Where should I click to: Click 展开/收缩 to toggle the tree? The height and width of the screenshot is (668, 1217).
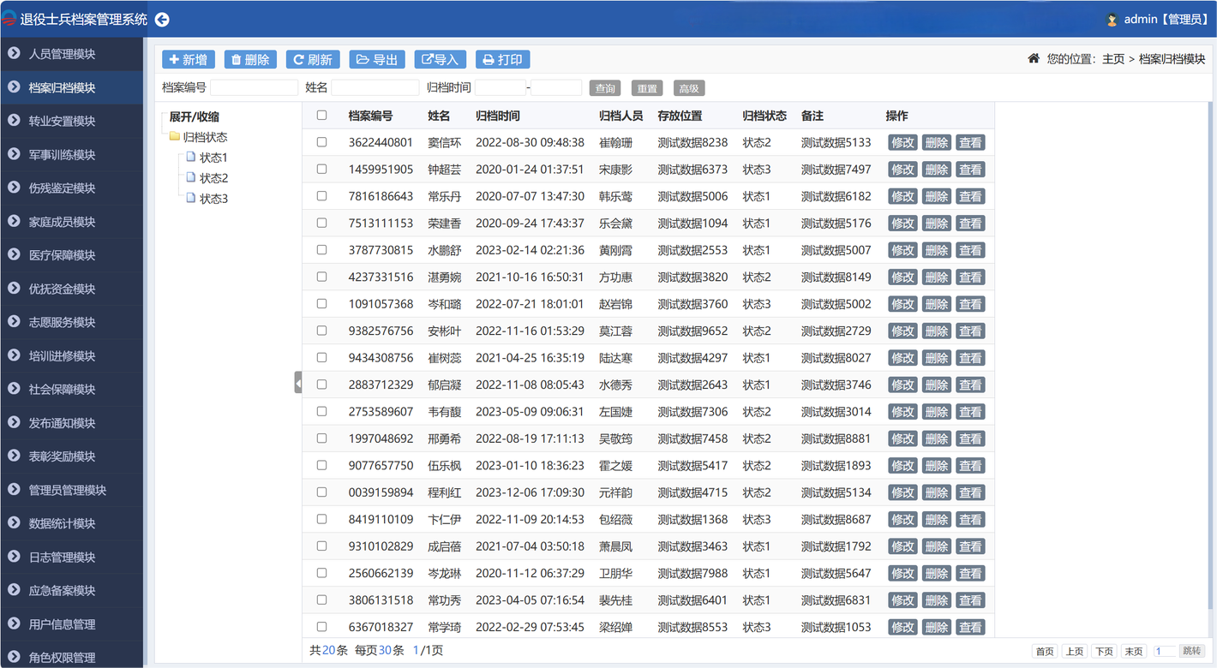[x=194, y=116]
